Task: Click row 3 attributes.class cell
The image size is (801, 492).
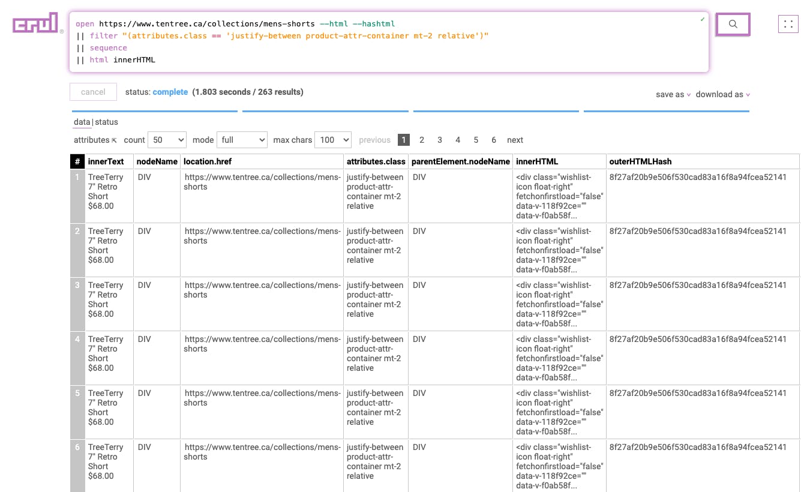Action: coord(376,304)
